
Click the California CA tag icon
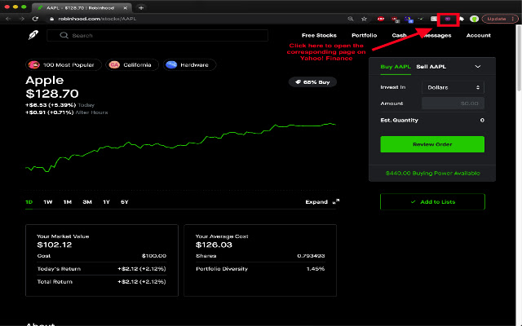pyautogui.click(x=114, y=65)
